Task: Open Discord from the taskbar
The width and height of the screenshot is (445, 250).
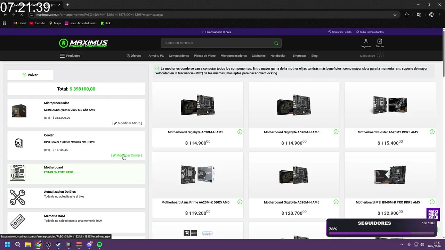Action: [x=89, y=244]
